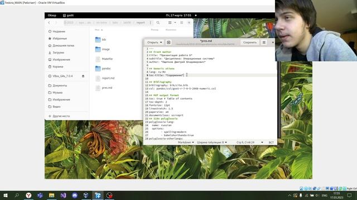This screenshot has width=357, height=200.
Task: Open VBox_GAs_7.0.4 in Files sidebar
Action: 62,76
